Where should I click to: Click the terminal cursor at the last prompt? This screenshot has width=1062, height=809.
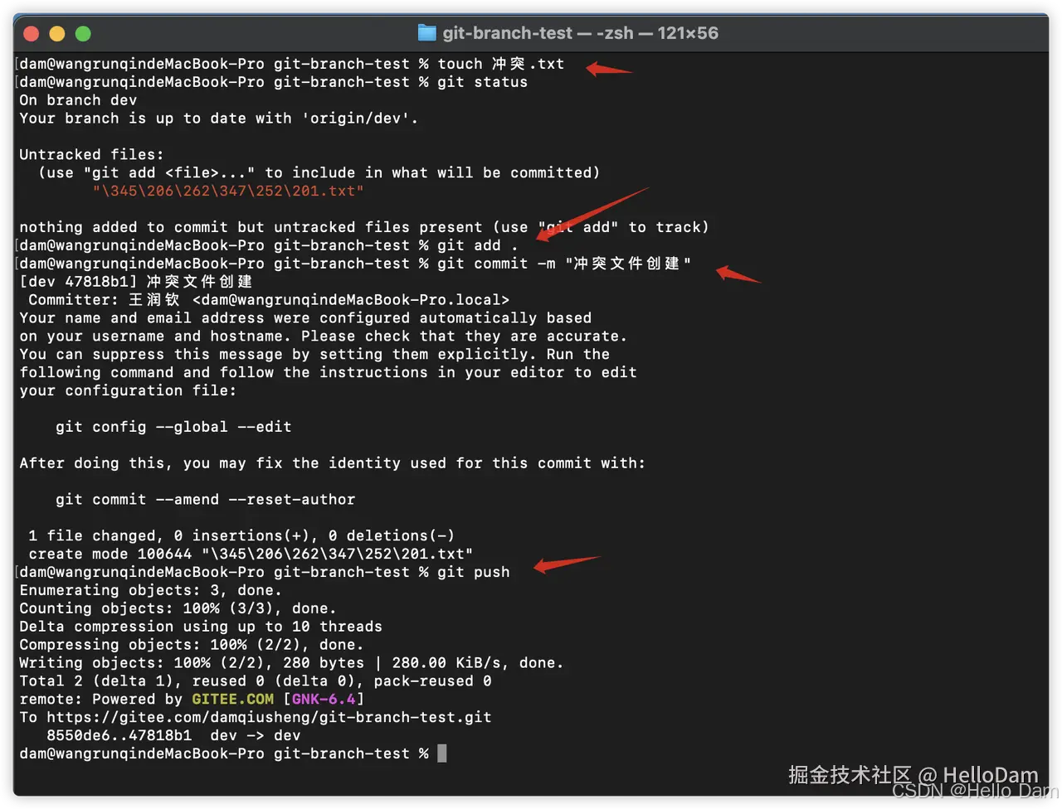[x=442, y=753]
